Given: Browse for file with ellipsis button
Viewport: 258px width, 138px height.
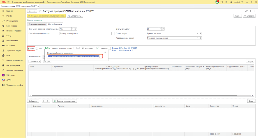Looking at the screenshot, I should pos(101,56).
